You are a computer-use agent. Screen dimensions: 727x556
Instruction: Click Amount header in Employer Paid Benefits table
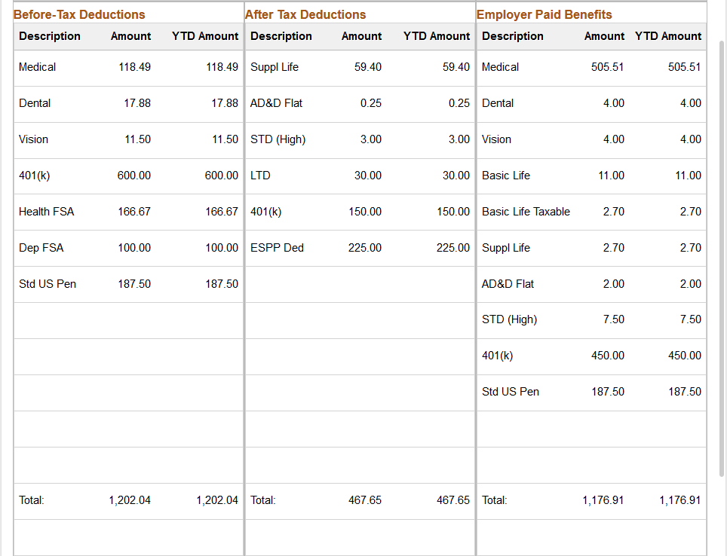(604, 36)
